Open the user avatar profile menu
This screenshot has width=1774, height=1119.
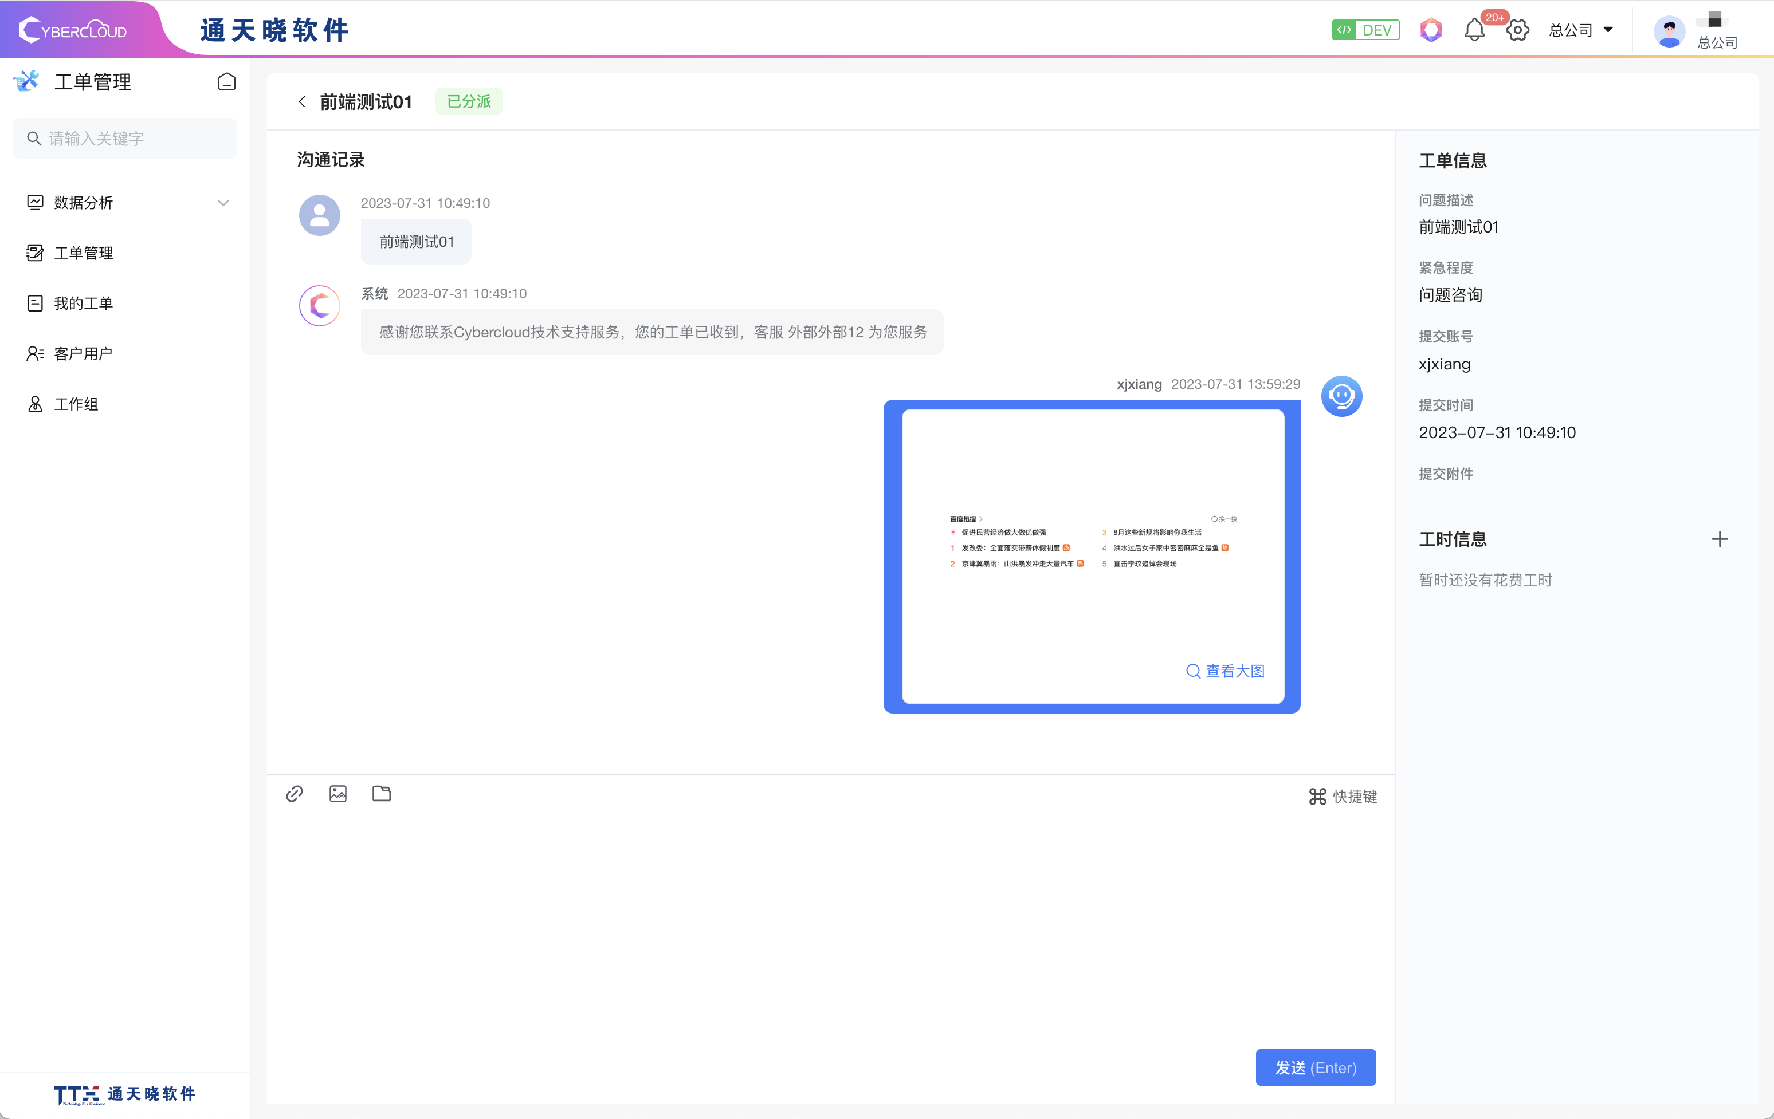pyautogui.click(x=1669, y=31)
